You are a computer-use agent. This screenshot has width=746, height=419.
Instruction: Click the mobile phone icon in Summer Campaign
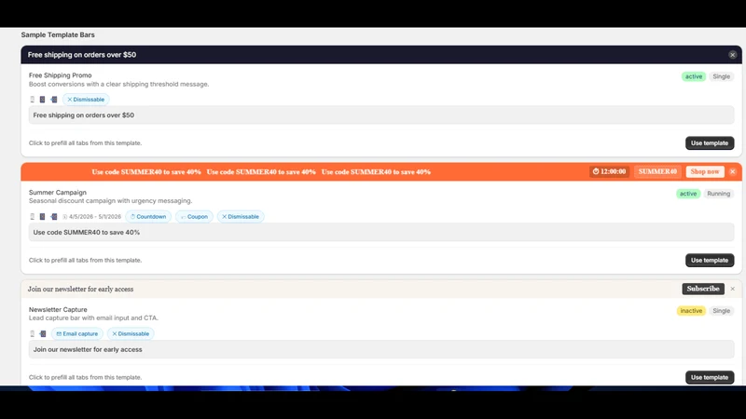(x=33, y=217)
